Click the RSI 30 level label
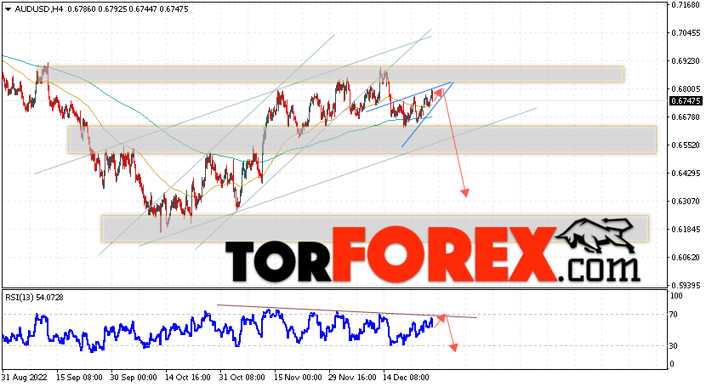 coord(674,345)
